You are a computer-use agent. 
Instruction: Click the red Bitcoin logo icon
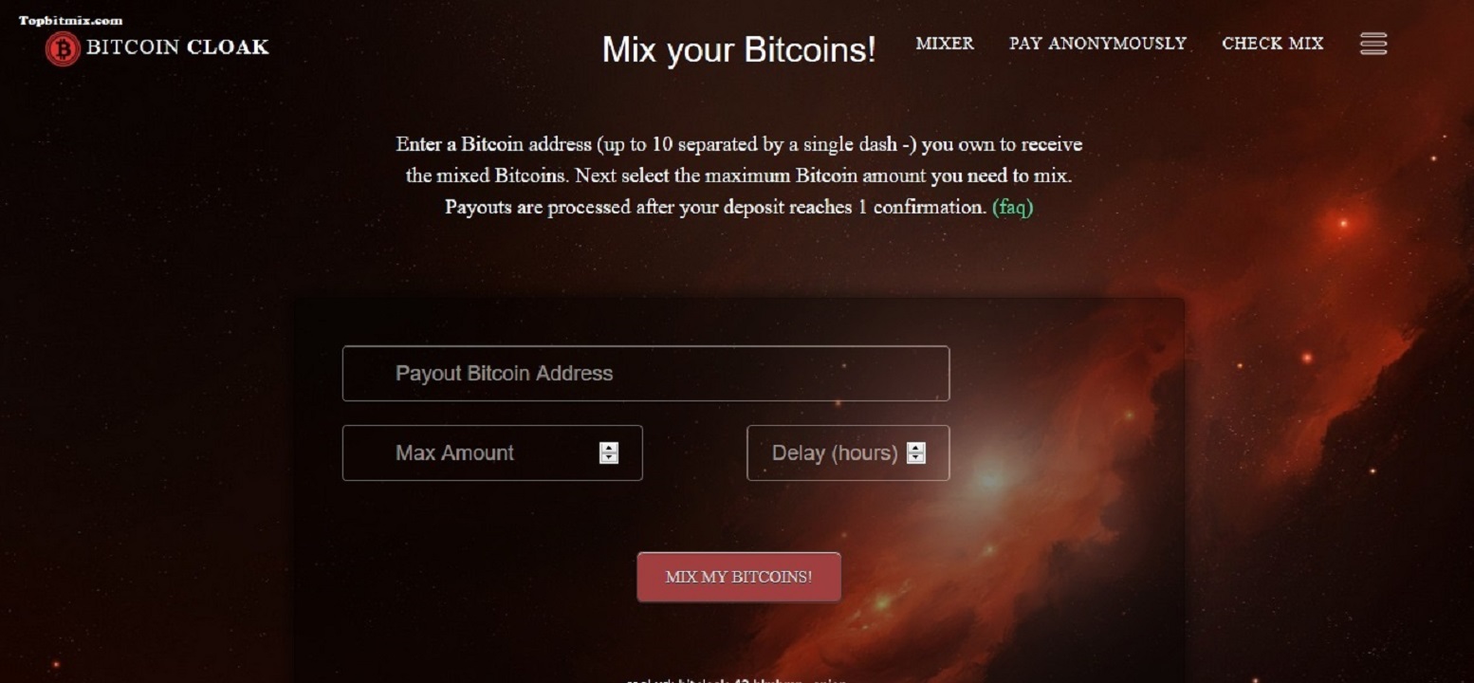(63, 48)
